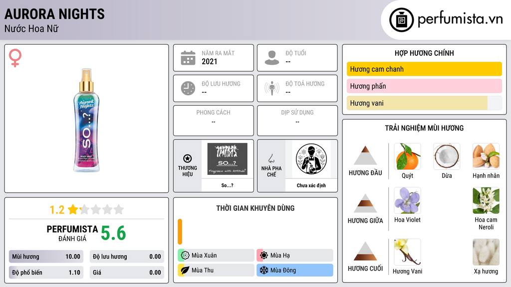The width and height of the screenshot is (511, 287).
Task: Click the Hương cam chanh accord bar
Action: [424, 69]
